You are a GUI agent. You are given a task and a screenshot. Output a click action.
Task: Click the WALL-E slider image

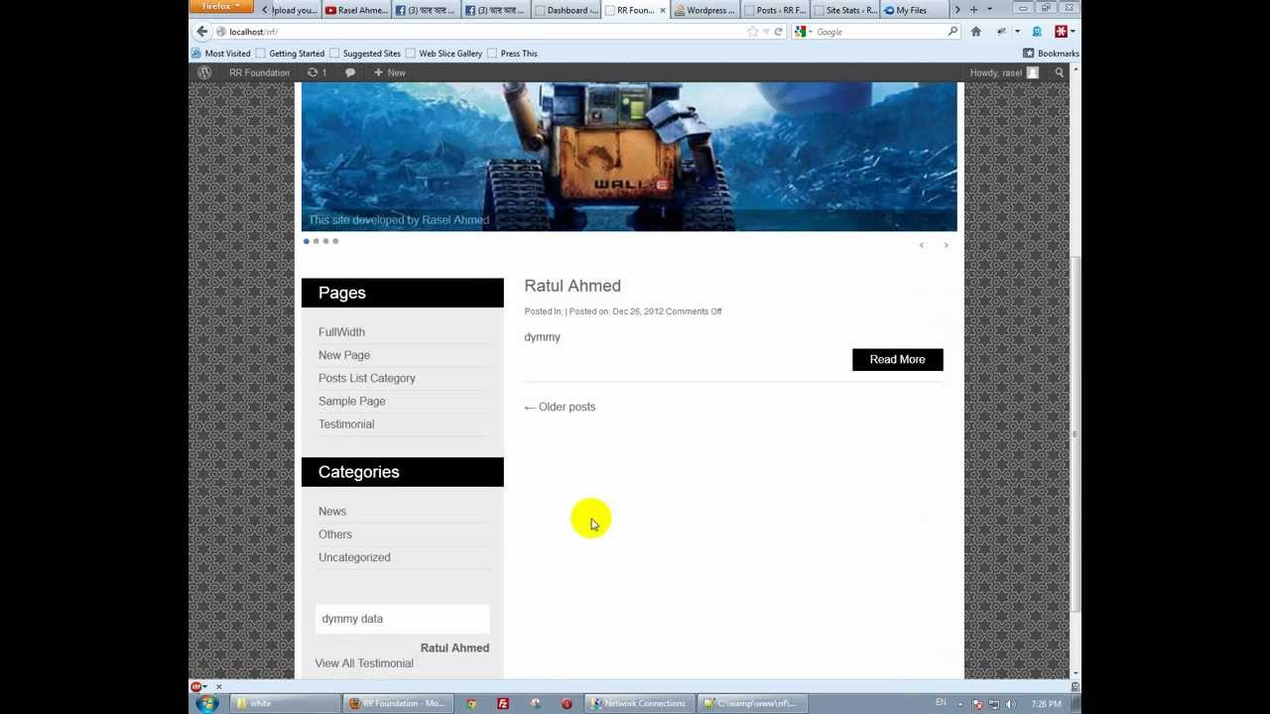629,157
